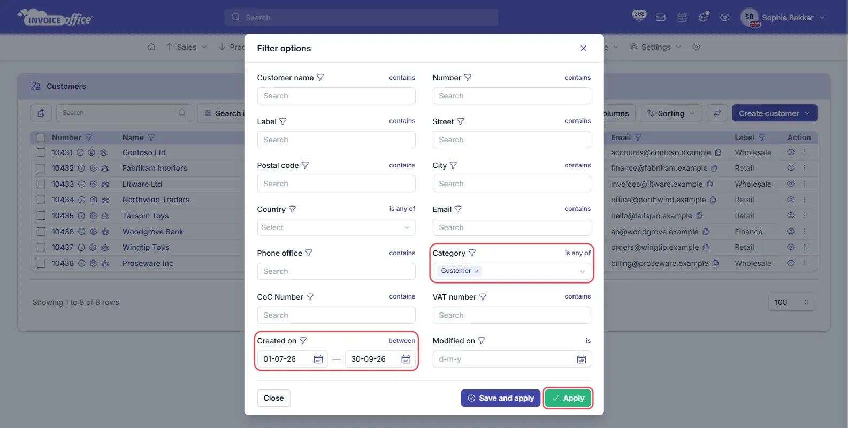View the finance@fabrikam.example row eye icon
This screenshot has width=848, height=428.
coord(791,168)
